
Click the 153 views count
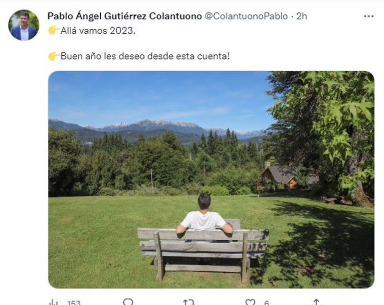pos(74,303)
